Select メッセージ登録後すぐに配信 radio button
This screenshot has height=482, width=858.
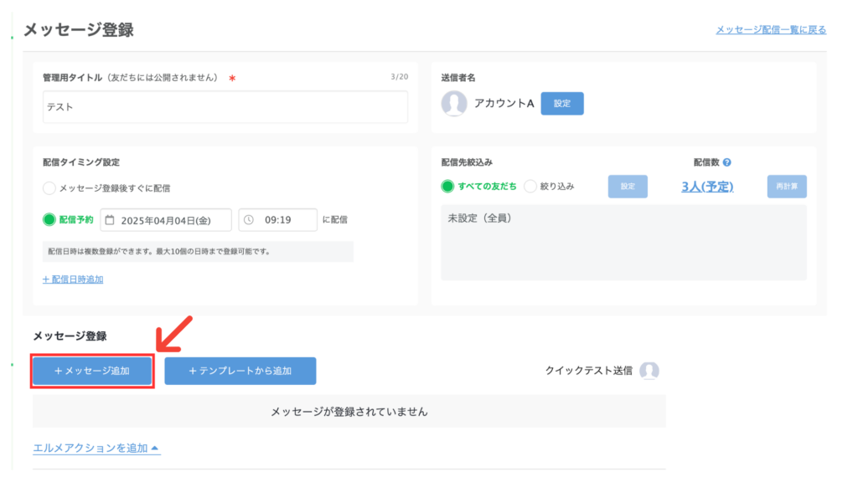pyautogui.click(x=49, y=188)
